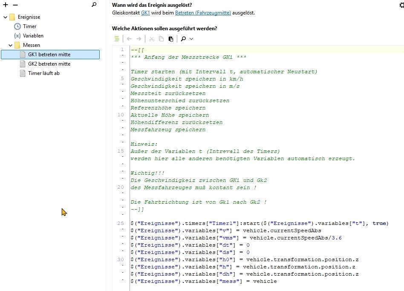This screenshot has height=291, width=404.
Task: Select the Timer tree item
Action: click(x=29, y=26)
